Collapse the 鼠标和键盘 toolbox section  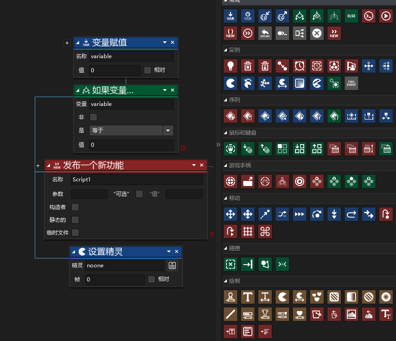[225, 133]
